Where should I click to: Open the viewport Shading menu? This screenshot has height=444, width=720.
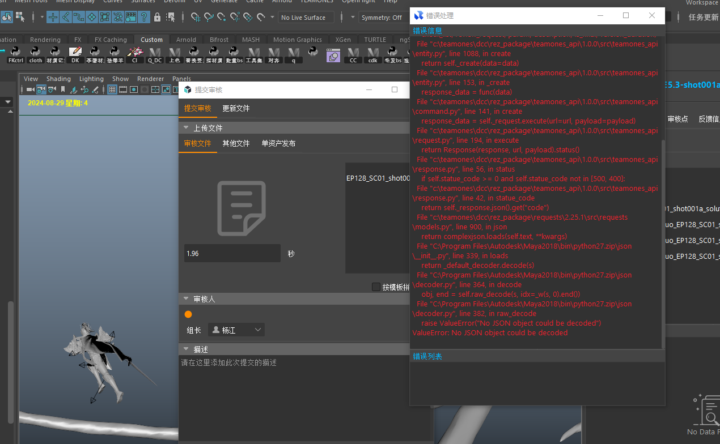(x=58, y=79)
